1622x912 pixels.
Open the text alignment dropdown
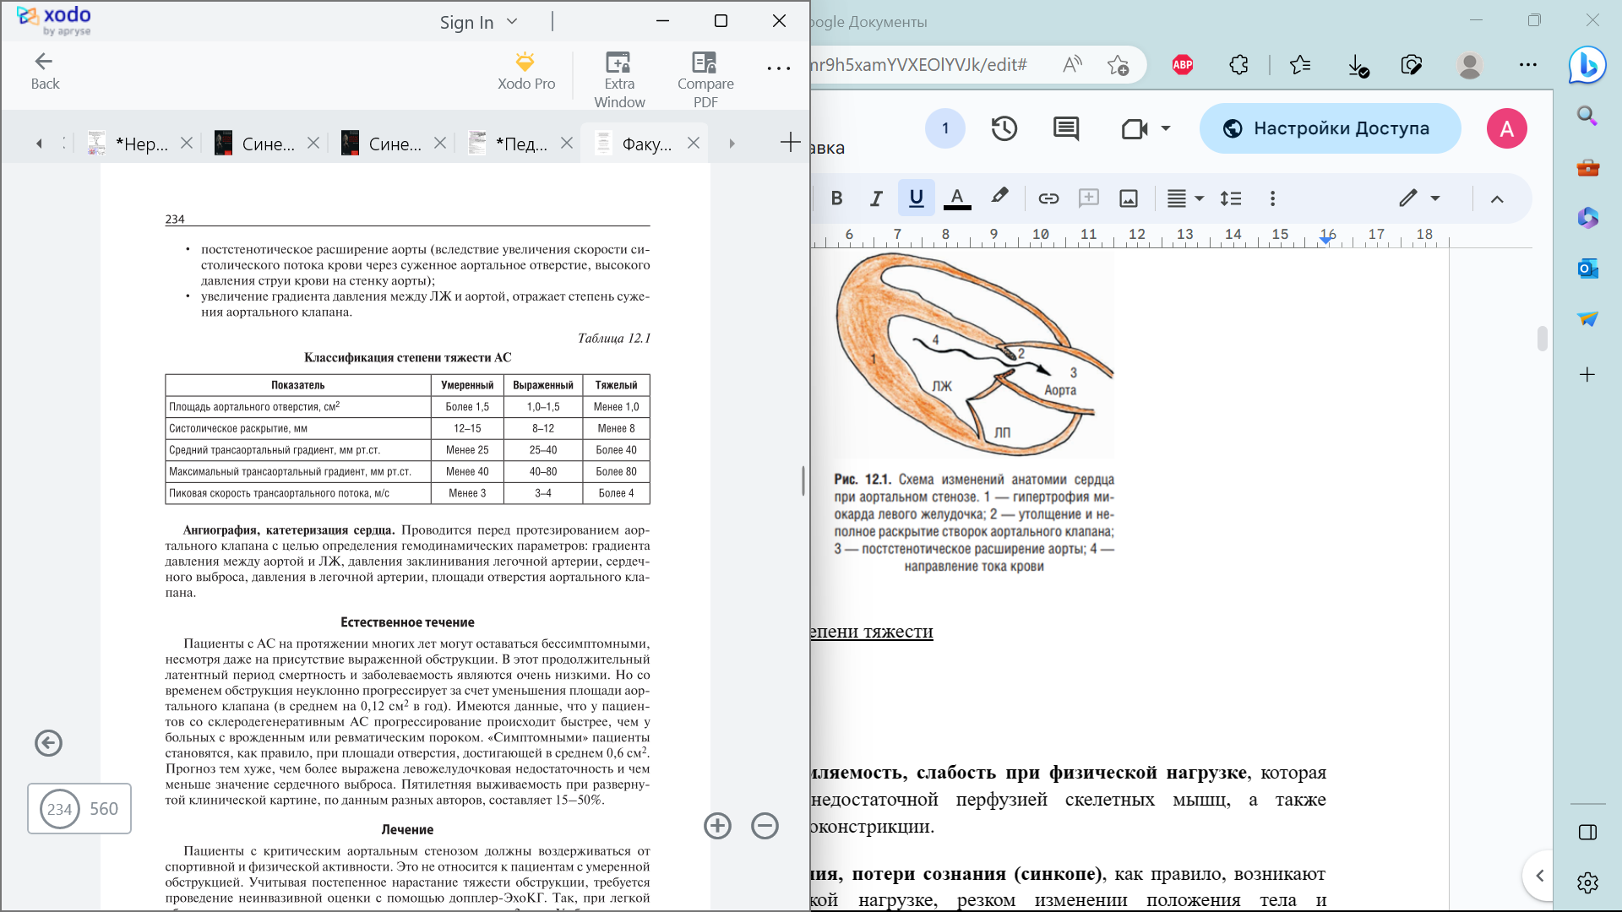(1185, 198)
